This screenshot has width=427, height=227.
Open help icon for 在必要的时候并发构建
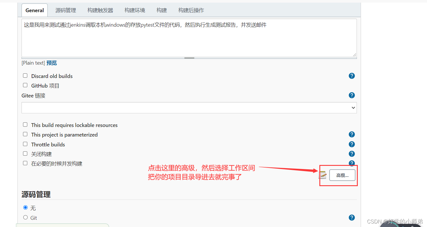[x=352, y=163]
